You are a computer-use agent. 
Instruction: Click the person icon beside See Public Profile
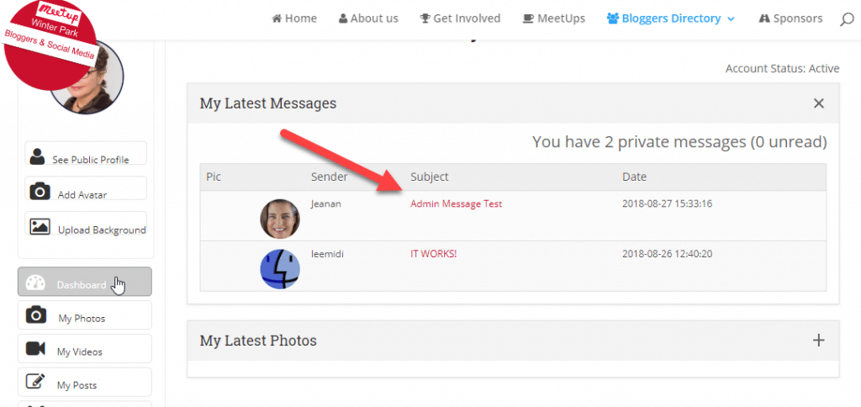[x=37, y=156]
